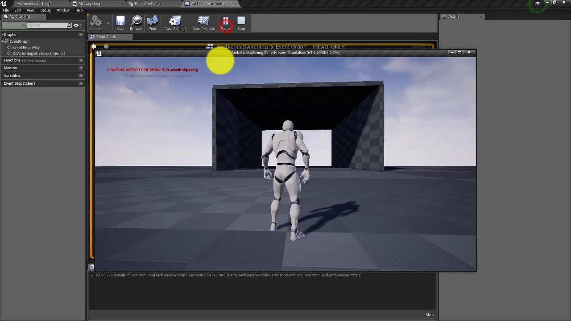Click the AmbienceSwitching breadcrumb link

tap(243, 47)
